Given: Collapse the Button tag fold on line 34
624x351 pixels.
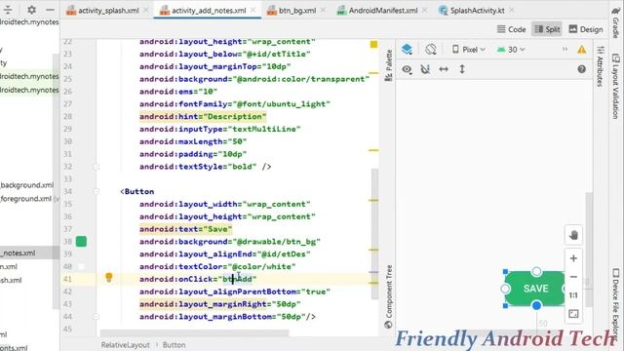Looking at the screenshot, I should (96, 191).
